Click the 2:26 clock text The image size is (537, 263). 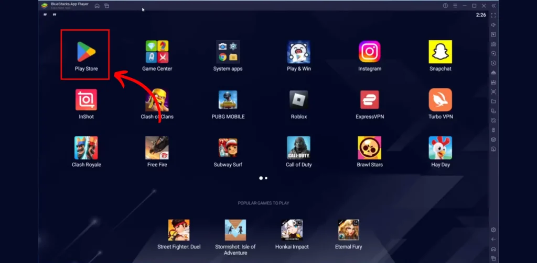(481, 15)
